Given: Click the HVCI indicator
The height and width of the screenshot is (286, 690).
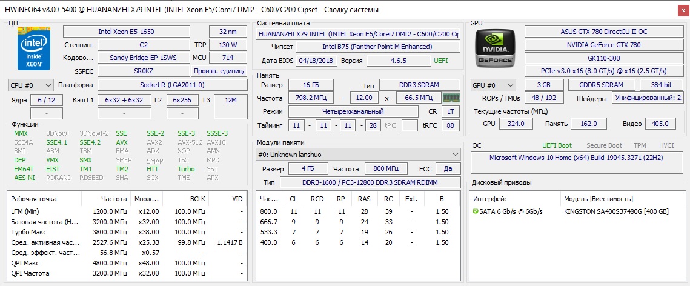Looking at the screenshot, I should pos(666,145).
